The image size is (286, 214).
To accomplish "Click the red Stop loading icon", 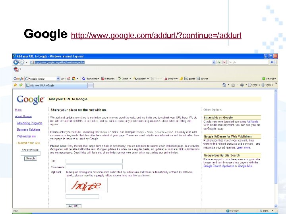I will (x=224, y=62).
